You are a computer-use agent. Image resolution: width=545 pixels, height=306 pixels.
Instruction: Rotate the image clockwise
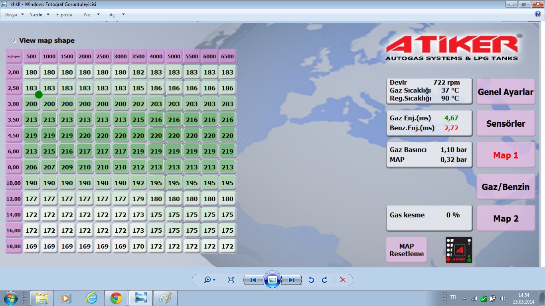point(324,280)
